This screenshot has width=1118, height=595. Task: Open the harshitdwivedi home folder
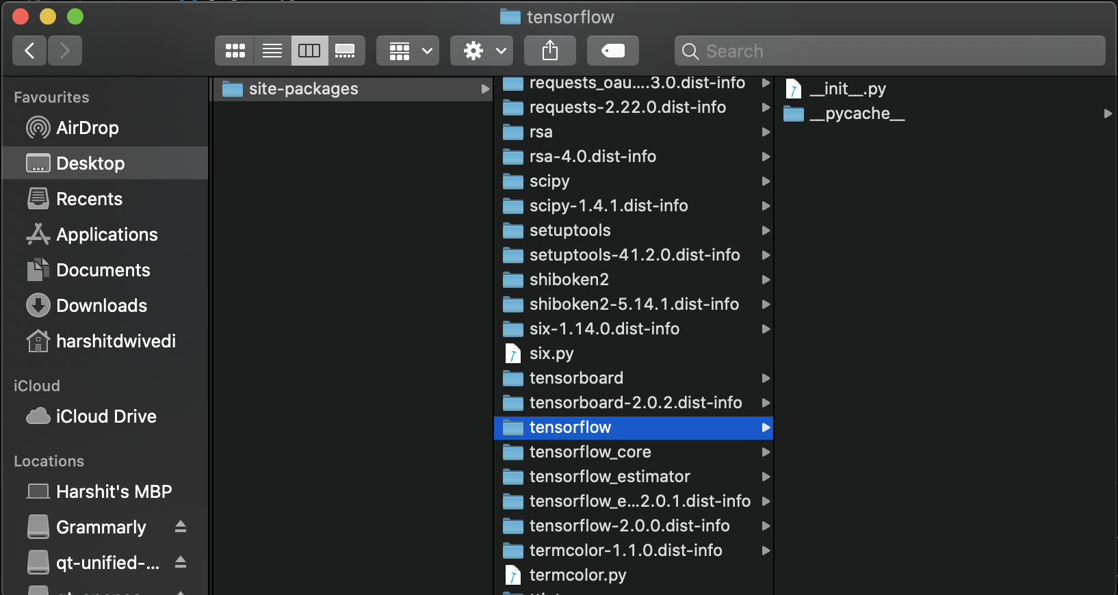click(105, 341)
